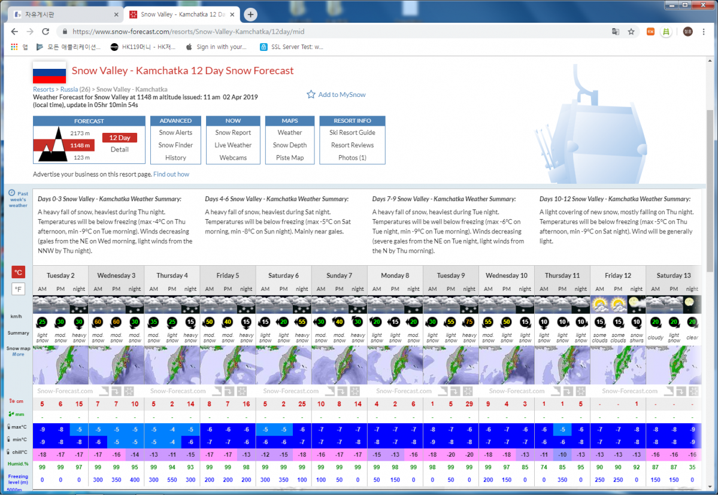Switch to the Detail forecast view

[120, 150]
